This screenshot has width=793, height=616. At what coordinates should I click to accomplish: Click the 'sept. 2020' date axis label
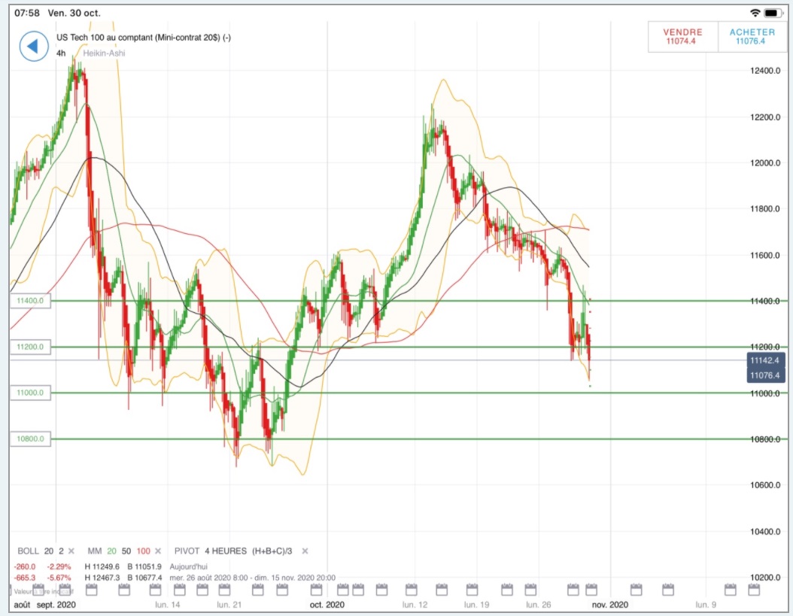(x=56, y=605)
